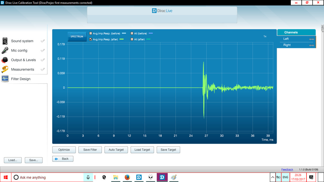
Task: Open the Feedback link
Action: (287, 169)
